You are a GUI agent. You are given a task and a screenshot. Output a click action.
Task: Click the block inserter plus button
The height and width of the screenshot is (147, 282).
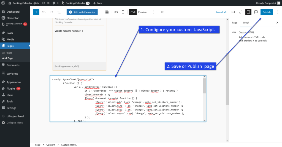coord(36,12)
